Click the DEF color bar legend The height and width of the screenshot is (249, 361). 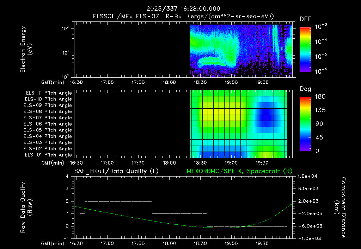pyautogui.click(x=305, y=50)
